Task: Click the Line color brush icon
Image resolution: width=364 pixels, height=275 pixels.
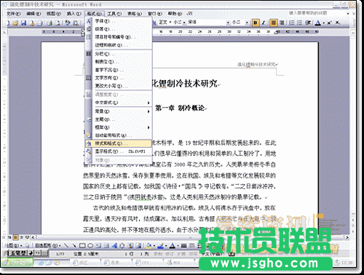Action: 160,246
